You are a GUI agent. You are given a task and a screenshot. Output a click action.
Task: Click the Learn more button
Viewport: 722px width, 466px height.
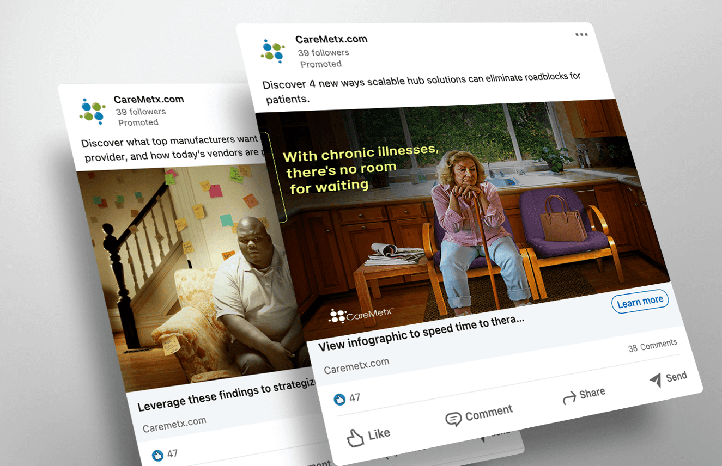point(640,301)
